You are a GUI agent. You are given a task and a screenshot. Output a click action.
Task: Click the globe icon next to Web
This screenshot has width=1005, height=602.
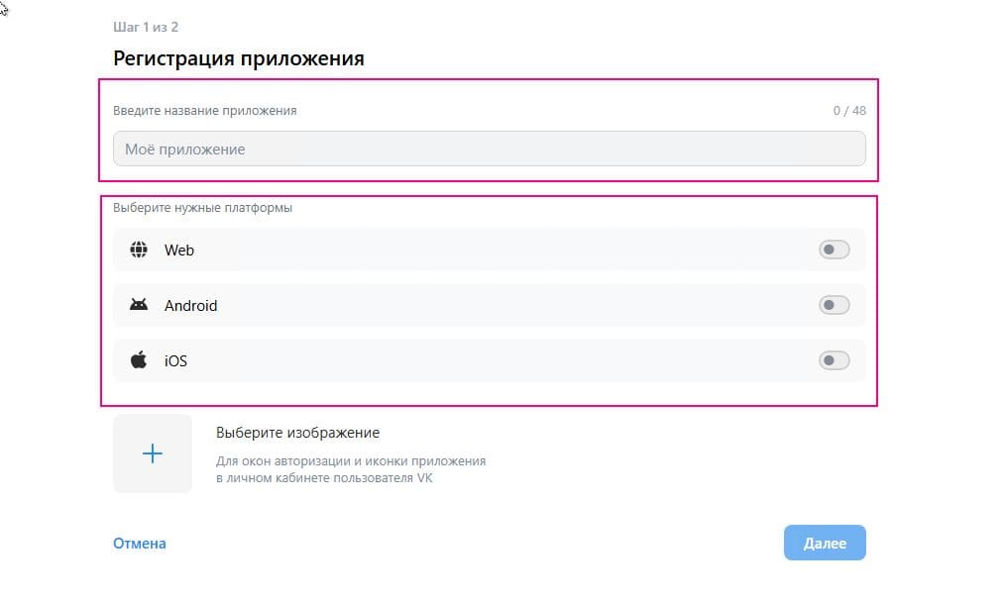pos(139,251)
